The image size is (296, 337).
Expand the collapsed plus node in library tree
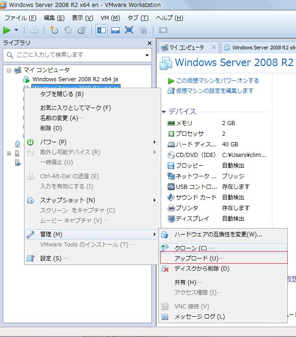[x=9, y=153]
